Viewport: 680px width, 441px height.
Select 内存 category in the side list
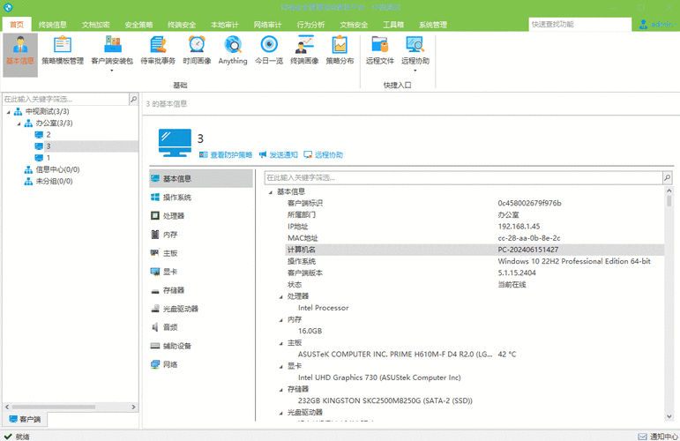201,235
